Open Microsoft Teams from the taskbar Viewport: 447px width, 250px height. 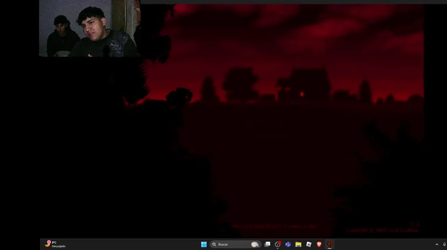tap(288, 244)
